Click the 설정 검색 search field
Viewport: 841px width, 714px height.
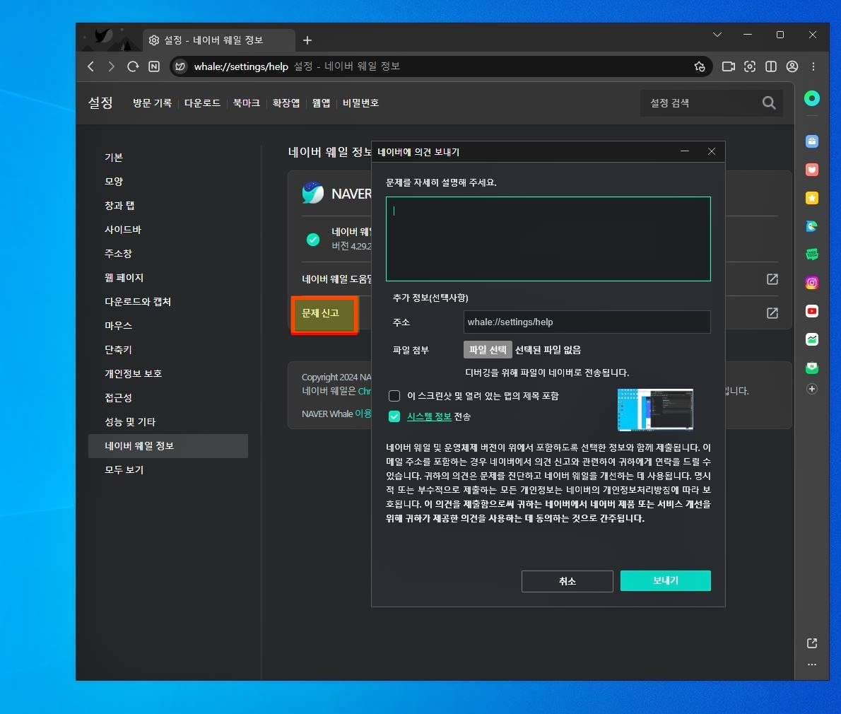(702, 103)
